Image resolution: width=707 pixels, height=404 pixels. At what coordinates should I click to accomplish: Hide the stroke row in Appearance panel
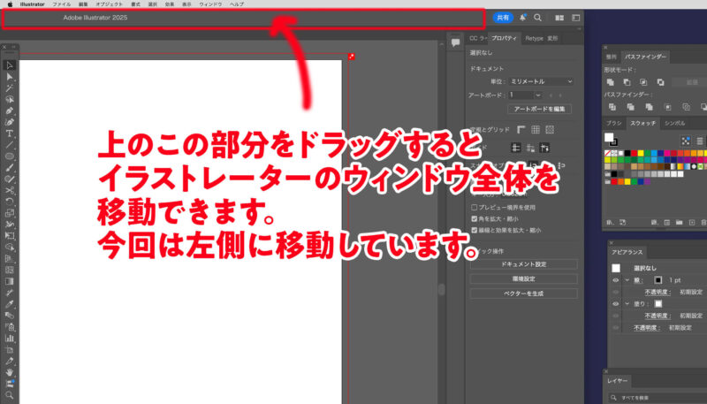point(615,280)
